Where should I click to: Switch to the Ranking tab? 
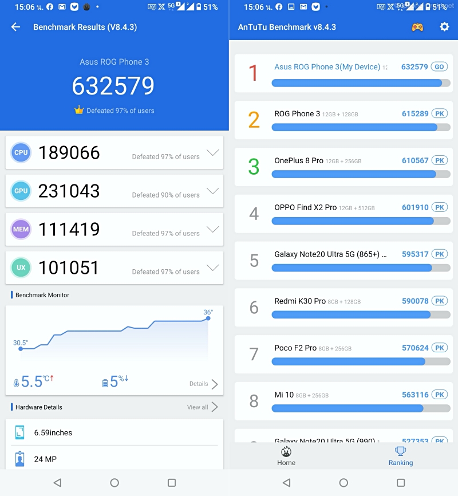point(401,456)
